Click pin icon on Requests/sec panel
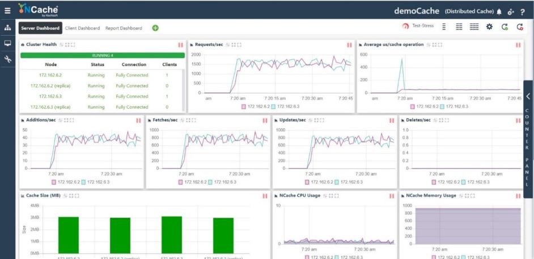Screen dimensions: 534x259 [228, 45]
